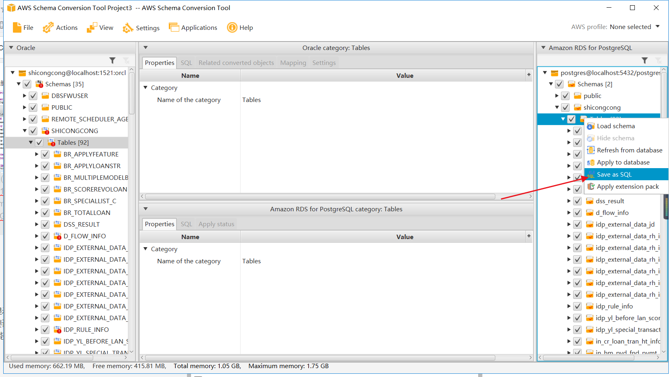Viewport: 672px width, 377px height.
Task: Switch to the Mapping tab
Action: click(293, 63)
